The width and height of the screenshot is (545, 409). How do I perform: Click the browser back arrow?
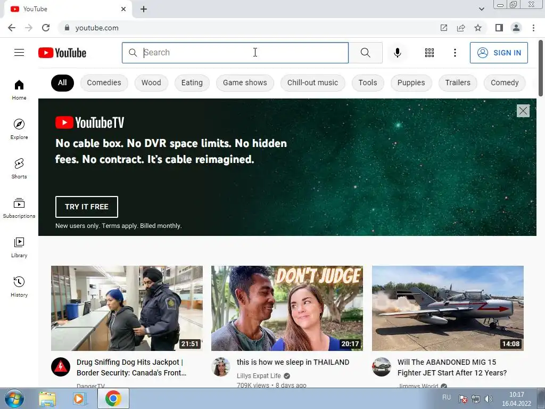12,28
